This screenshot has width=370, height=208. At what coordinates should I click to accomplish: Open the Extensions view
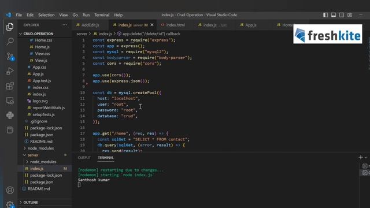pos(10,86)
